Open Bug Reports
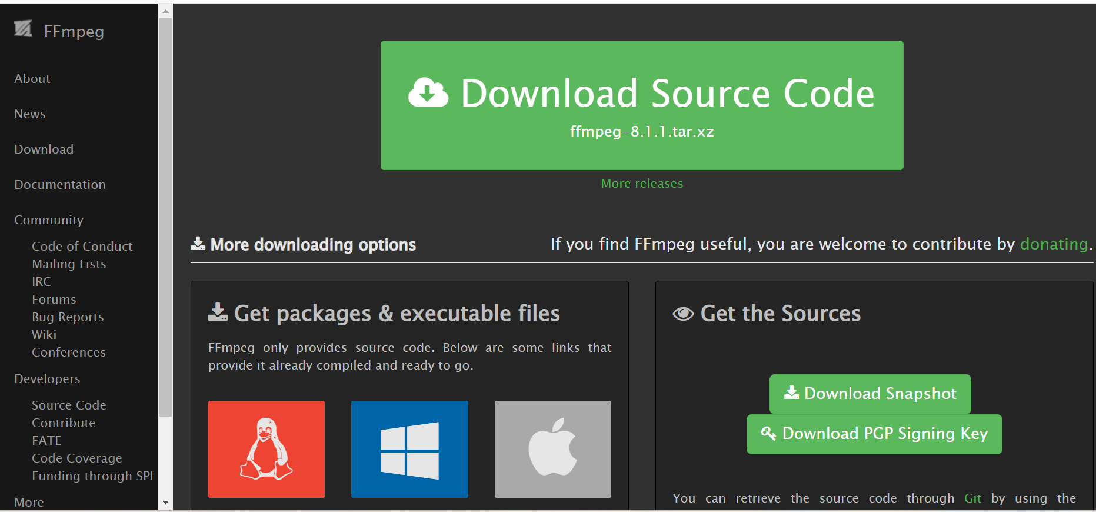This screenshot has width=1096, height=512. tap(68, 317)
